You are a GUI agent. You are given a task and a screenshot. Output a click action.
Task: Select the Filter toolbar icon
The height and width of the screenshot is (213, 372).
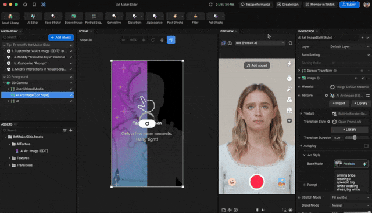[x=195, y=19]
